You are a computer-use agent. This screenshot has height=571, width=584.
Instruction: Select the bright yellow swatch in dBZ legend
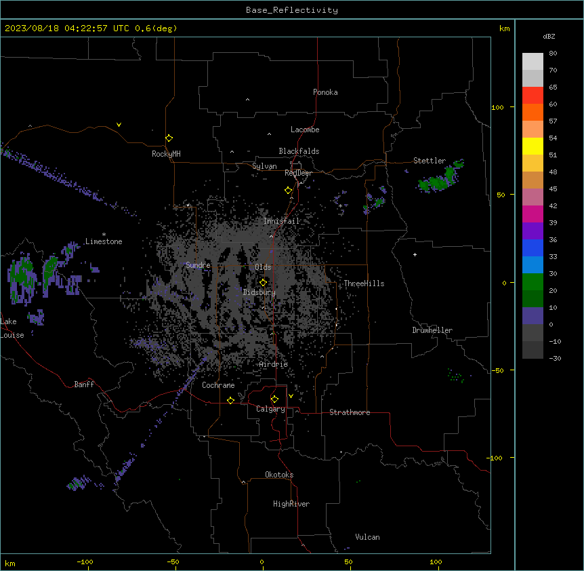[533, 146]
